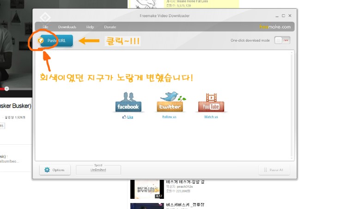This screenshot has height=209, width=342.
Task: Click the Twitter bird logo icon
Action: pos(170,102)
